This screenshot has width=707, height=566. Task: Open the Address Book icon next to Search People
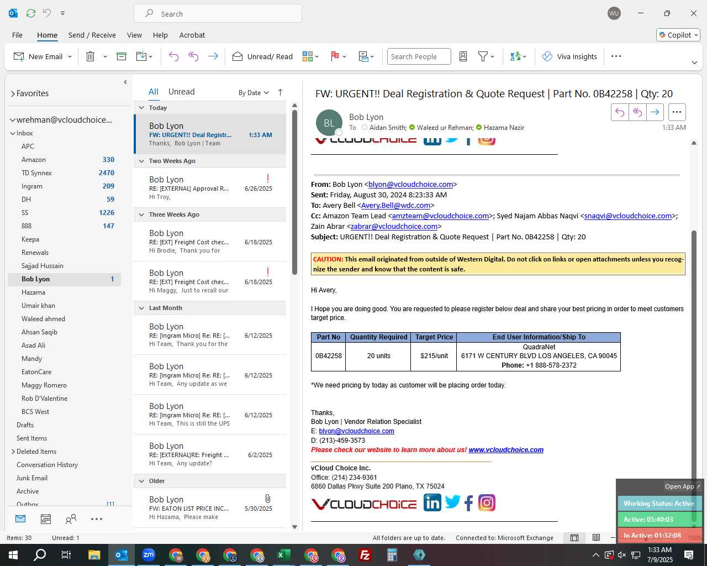click(463, 56)
